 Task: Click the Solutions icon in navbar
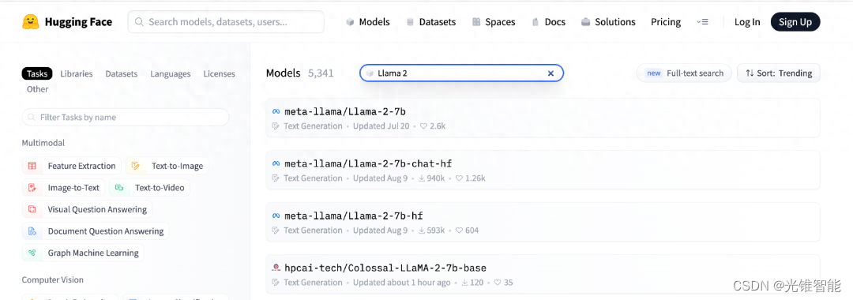click(586, 22)
